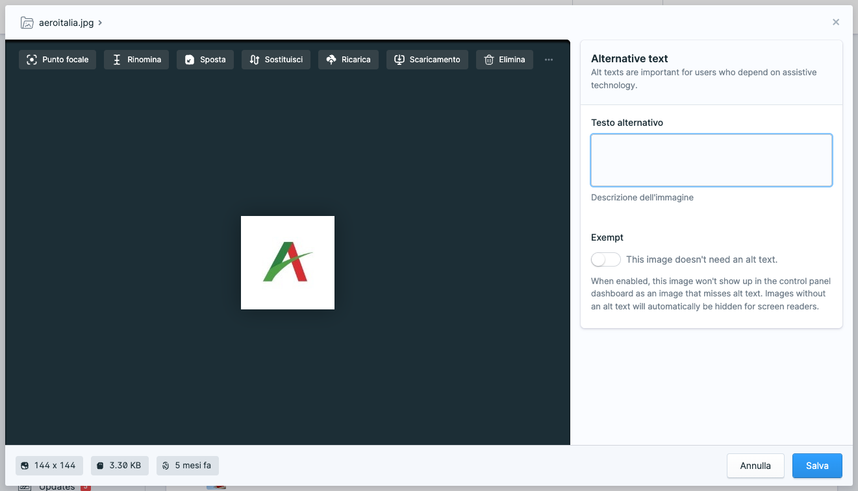Click the 'This image doesn't need an alt text' label

pyautogui.click(x=701, y=259)
